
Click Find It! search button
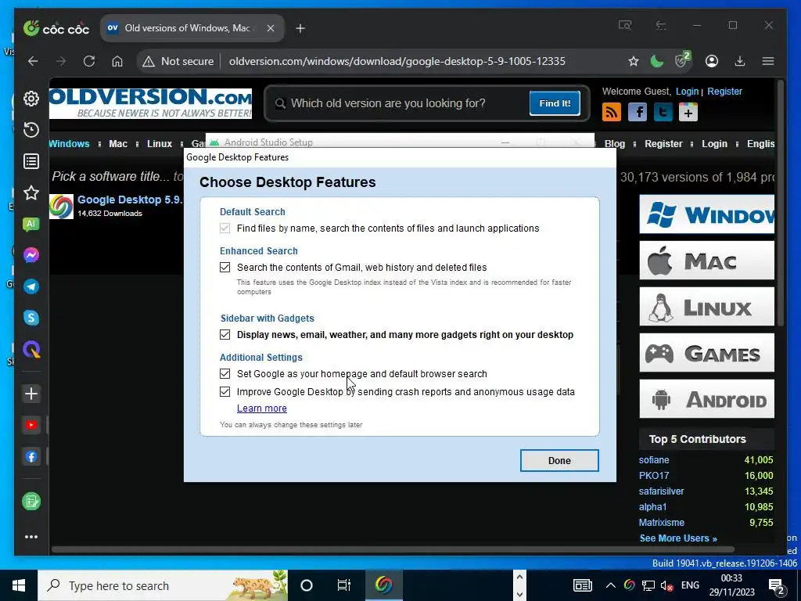pyautogui.click(x=555, y=103)
